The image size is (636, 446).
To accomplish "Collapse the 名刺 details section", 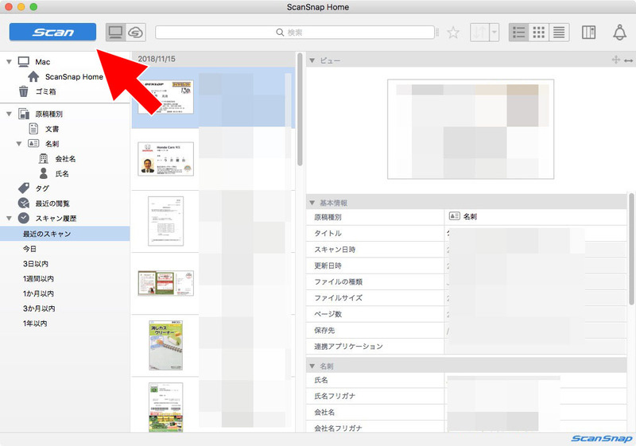I will 312,366.
